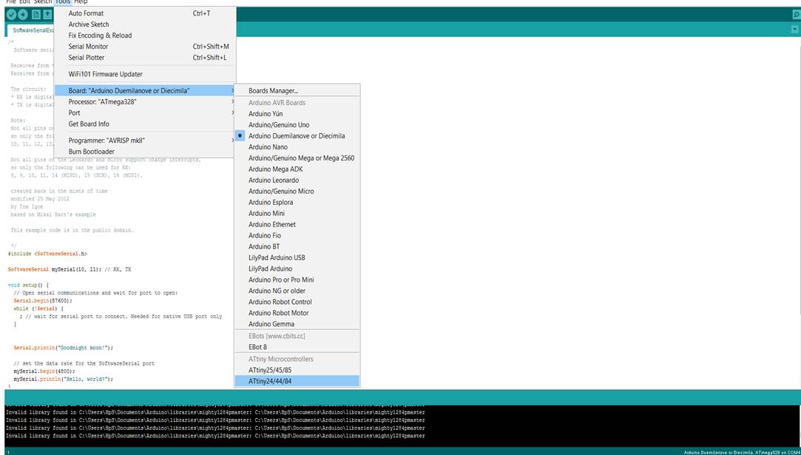Click Burn Bootloader
Image resolution: width=801 pixels, height=455 pixels.
pos(144,152)
